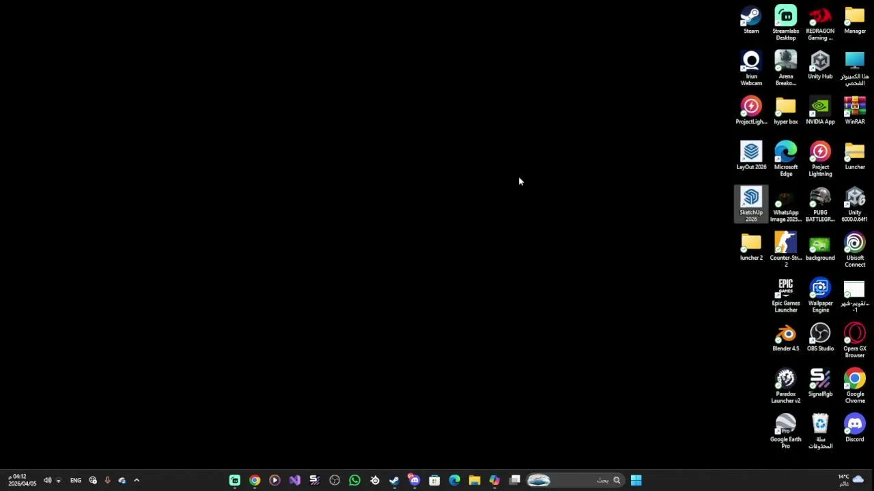Select the hyper box folder

coord(786,111)
